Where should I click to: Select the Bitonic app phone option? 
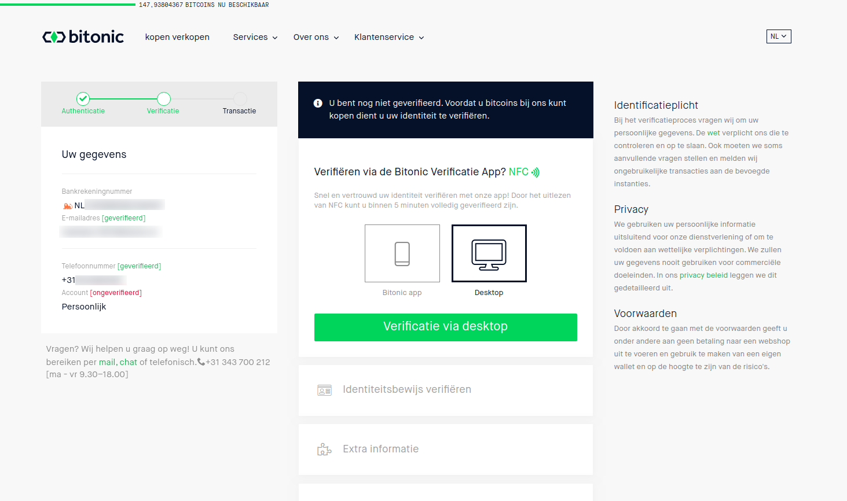pyautogui.click(x=402, y=253)
